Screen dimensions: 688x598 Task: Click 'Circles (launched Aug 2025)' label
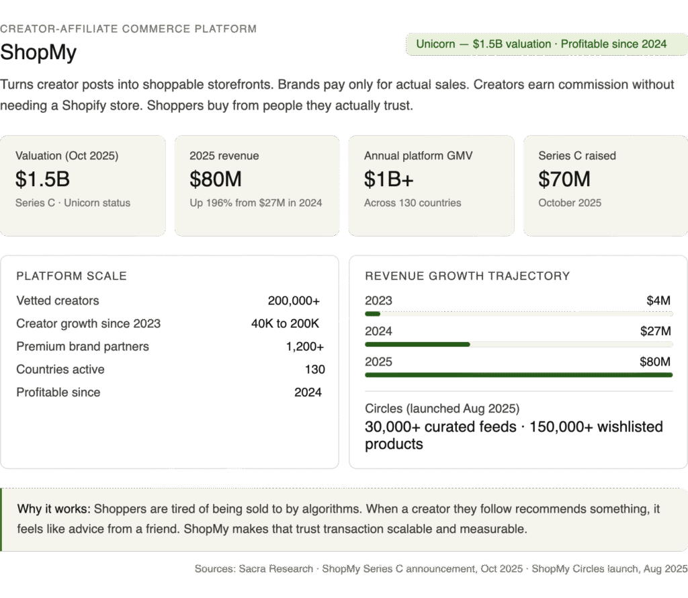click(x=442, y=409)
